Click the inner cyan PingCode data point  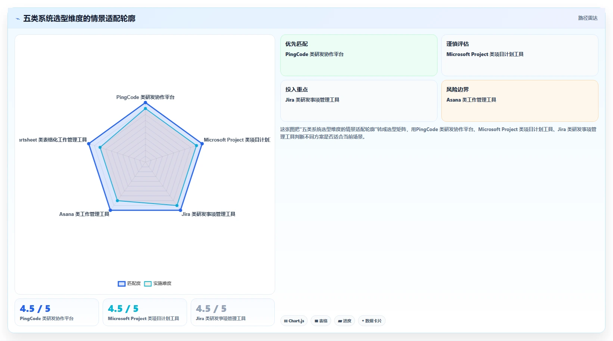(145, 109)
